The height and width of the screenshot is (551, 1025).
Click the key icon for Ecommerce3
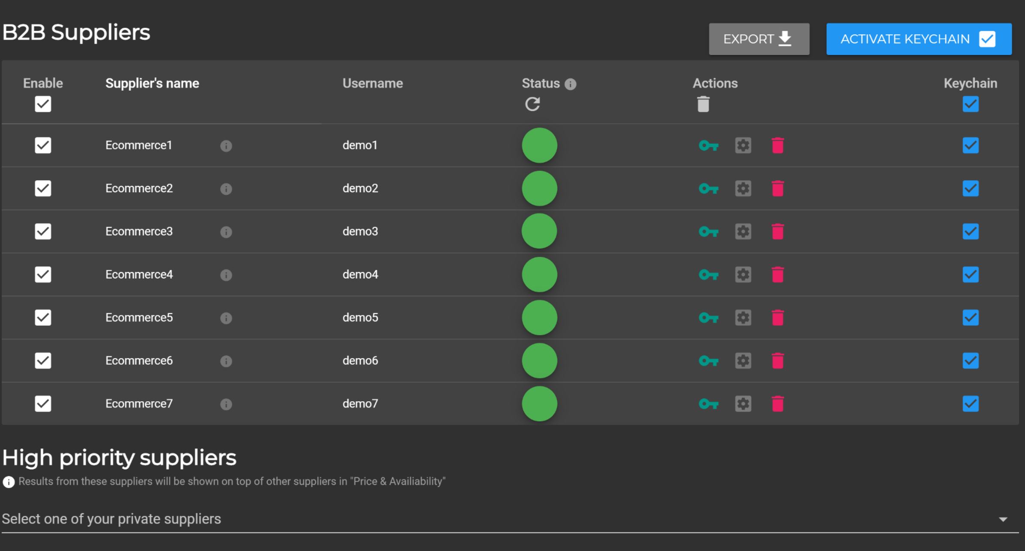pyautogui.click(x=708, y=232)
